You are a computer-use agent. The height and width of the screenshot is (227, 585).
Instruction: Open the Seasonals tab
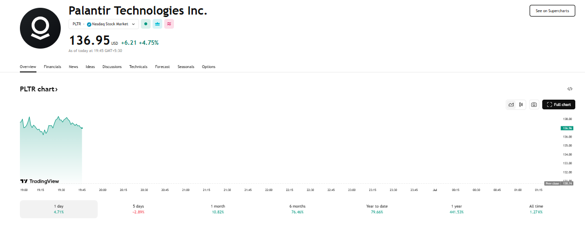point(186,67)
